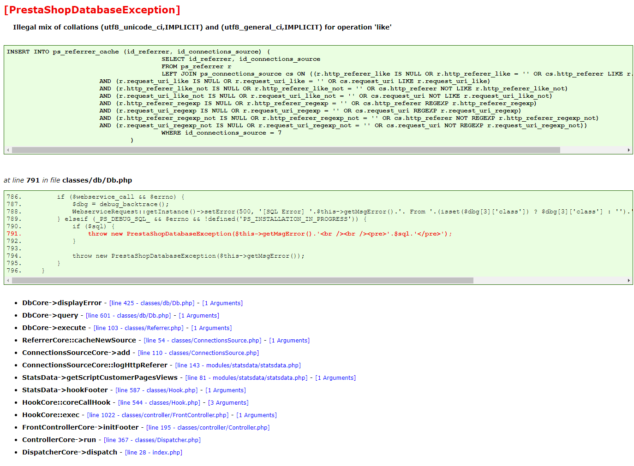Screen dimensions: 634x466
Task: Click the right arrow of SQL query scrollbar
Action: 629,150
